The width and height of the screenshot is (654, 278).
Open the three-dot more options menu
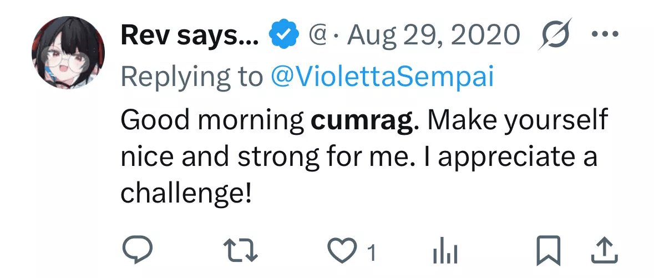(x=605, y=36)
